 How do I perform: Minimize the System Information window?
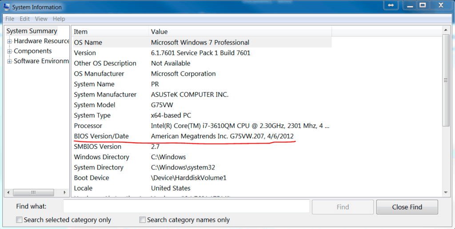pos(410,5)
